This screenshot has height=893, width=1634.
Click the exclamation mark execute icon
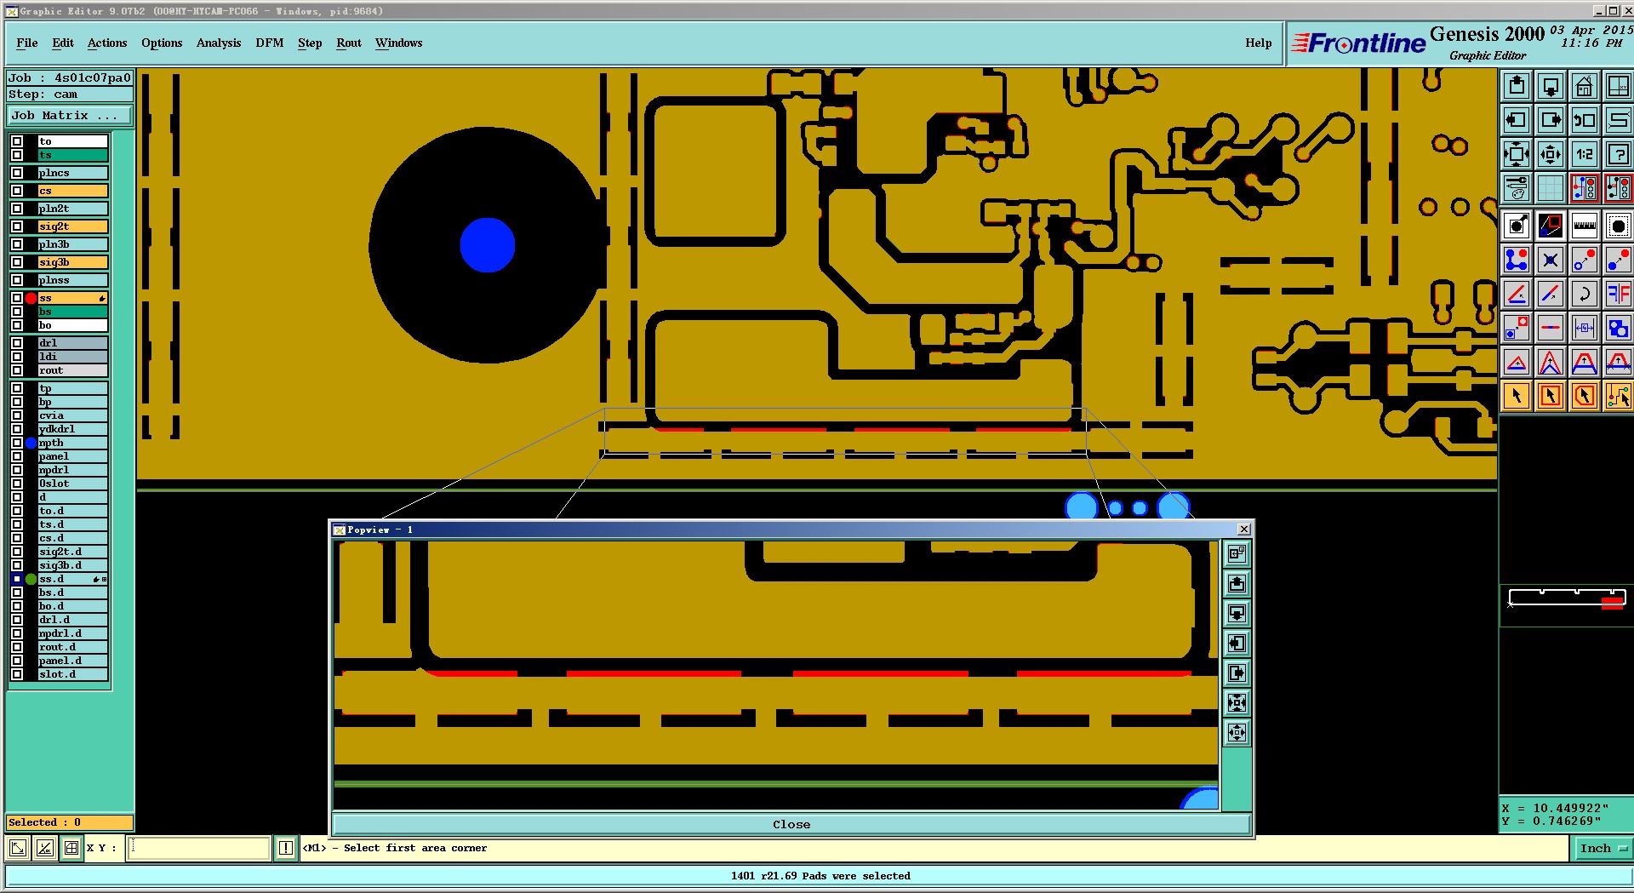point(285,848)
